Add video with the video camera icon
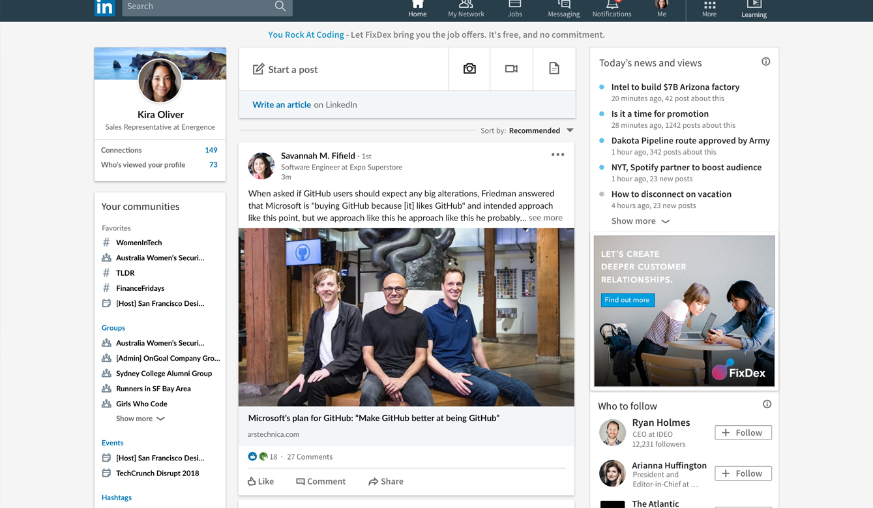 click(511, 68)
